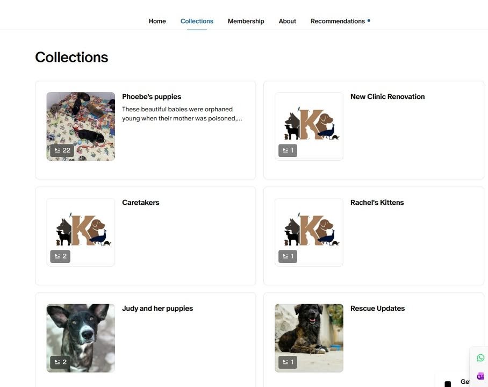Open the About tab
The image size is (488, 387).
287,21
